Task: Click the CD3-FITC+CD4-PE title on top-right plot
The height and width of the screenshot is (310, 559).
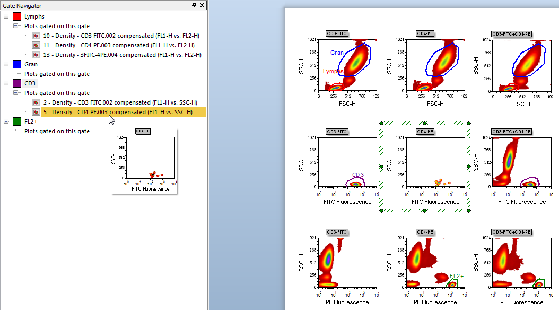Action: [x=511, y=33]
